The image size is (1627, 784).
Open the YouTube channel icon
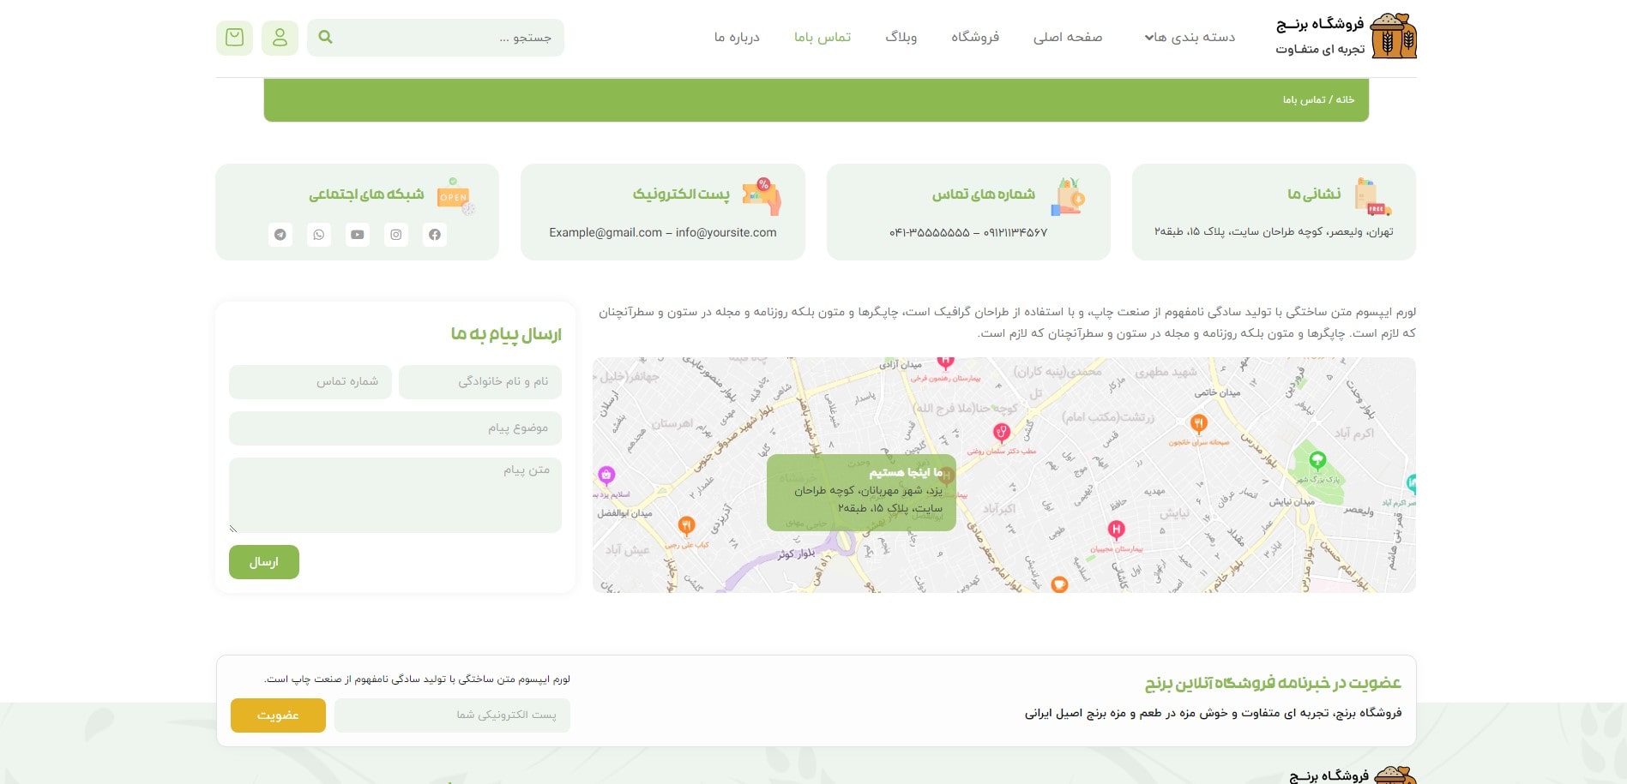click(358, 234)
